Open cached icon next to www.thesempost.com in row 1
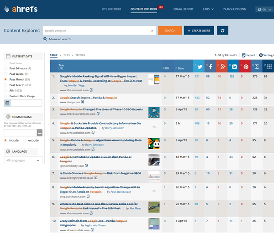This screenshot has height=233, width=274. [x=91, y=90]
